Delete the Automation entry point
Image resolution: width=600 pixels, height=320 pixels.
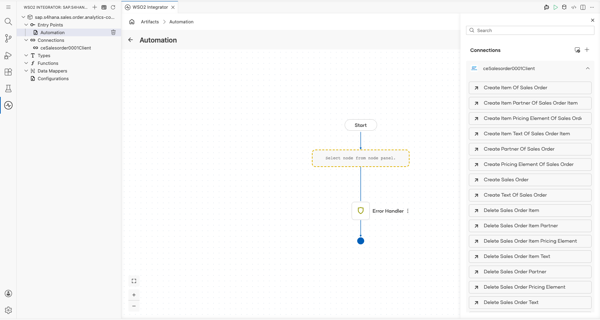(113, 32)
